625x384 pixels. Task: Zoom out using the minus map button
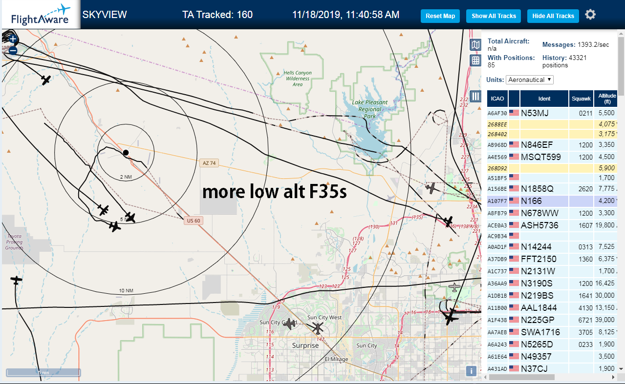tap(13, 50)
